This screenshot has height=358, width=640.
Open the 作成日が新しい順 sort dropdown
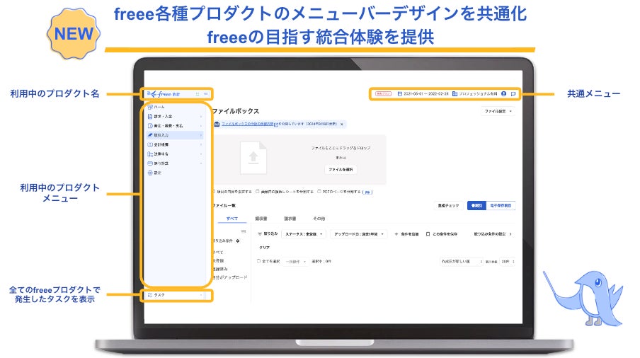click(462, 261)
